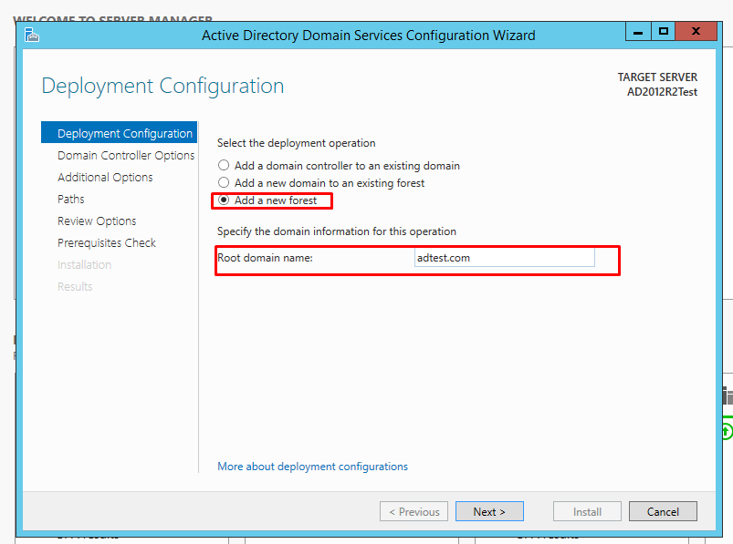Select the 'Add a new forest' radio button
733x544 pixels.
(x=224, y=200)
